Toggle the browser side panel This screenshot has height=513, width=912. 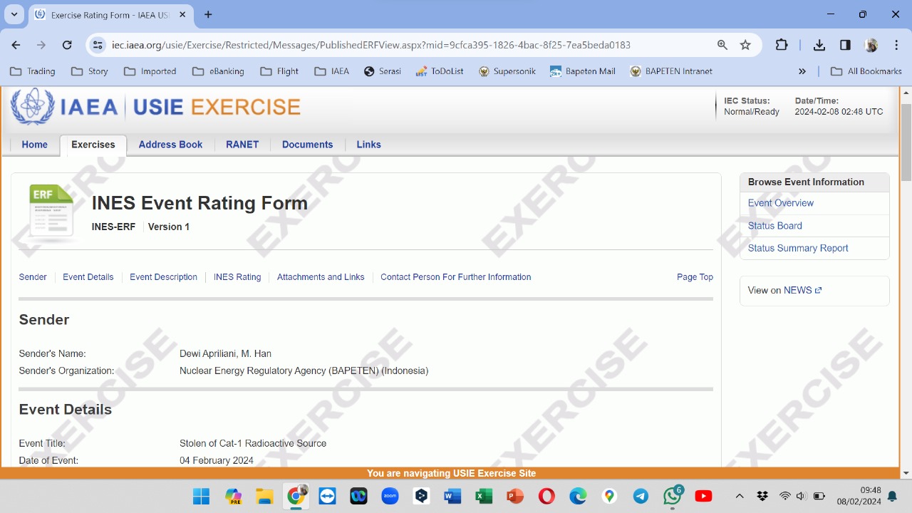click(x=845, y=45)
